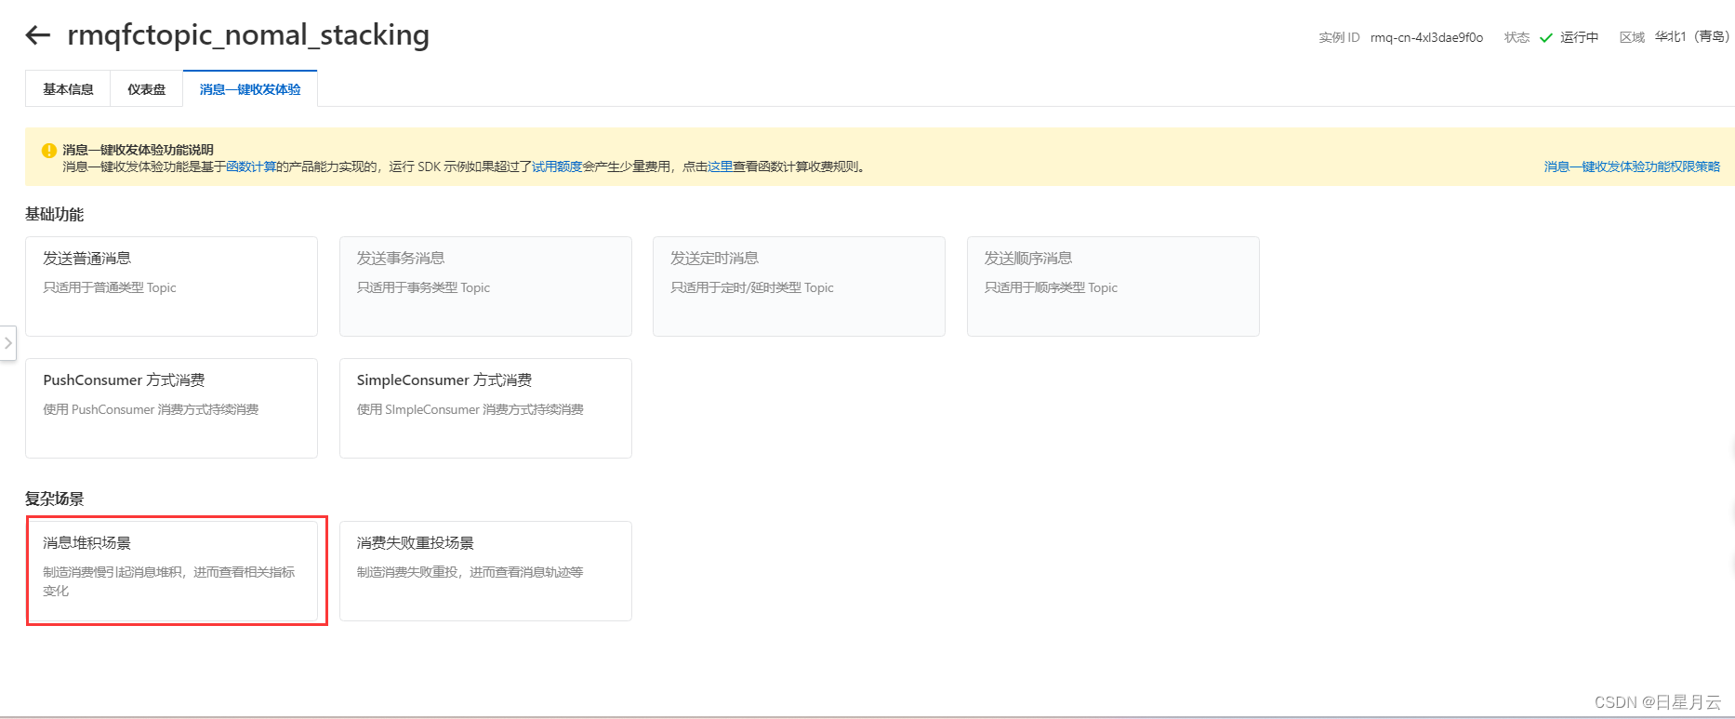
Task: Click the page title rmqfctopic_nomal_stacking
Action: pos(248,35)
